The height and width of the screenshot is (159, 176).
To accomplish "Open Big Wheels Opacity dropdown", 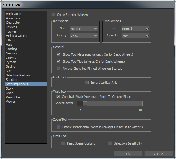I will pyautogui.click(x=84, y=36).
